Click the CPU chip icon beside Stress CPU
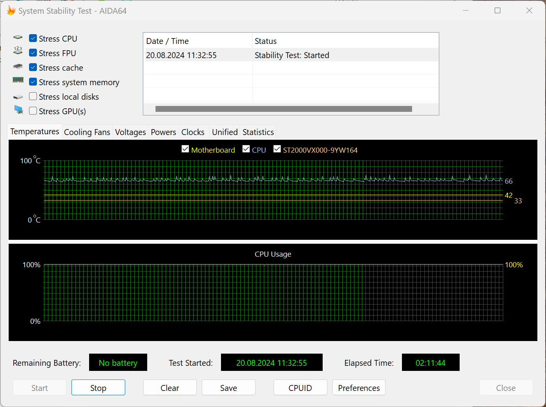Image resolution: width=546 pixels, height=407 pixels. point(18,38)
